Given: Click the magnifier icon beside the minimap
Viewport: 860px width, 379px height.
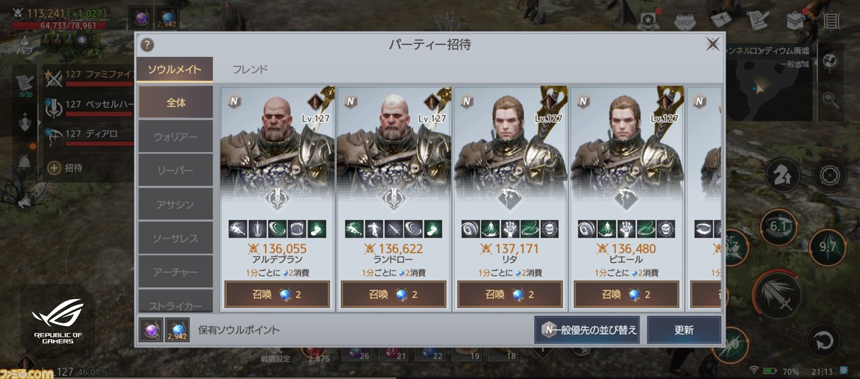Looking at the screenshot, I should [x=830, y=101].
